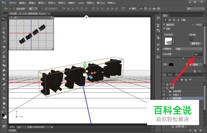Screen dimensions: 207x133
Task: Click the Rotate 3D Object mode icon
Action: pos(141,9)
